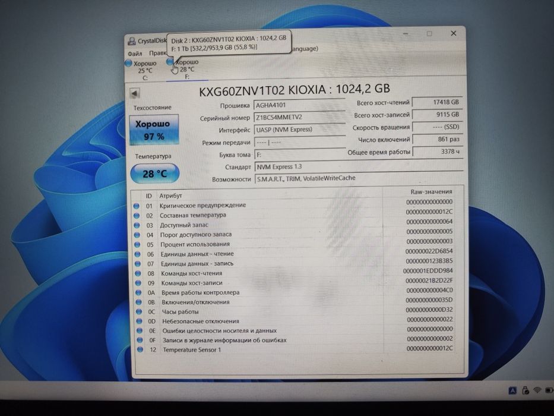The height and width of the screenshot is (416, 554).
Task: Click the back arrow button to previous disk
Action: click(135, 94)
